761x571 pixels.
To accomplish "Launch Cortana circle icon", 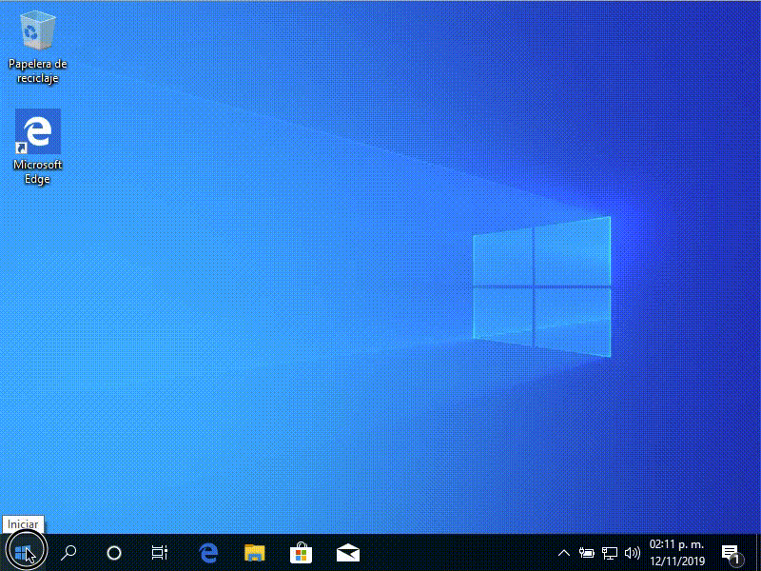I will [x=114, y=552].
